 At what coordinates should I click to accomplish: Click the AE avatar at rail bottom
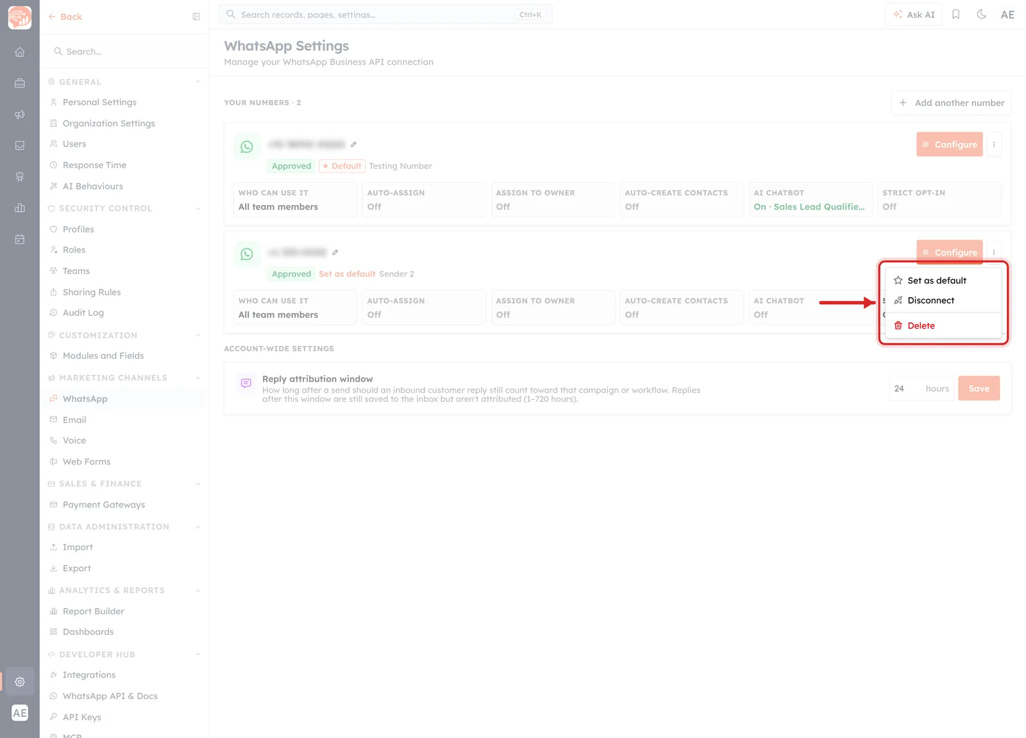pyautogui.click(x=20, y=713)
